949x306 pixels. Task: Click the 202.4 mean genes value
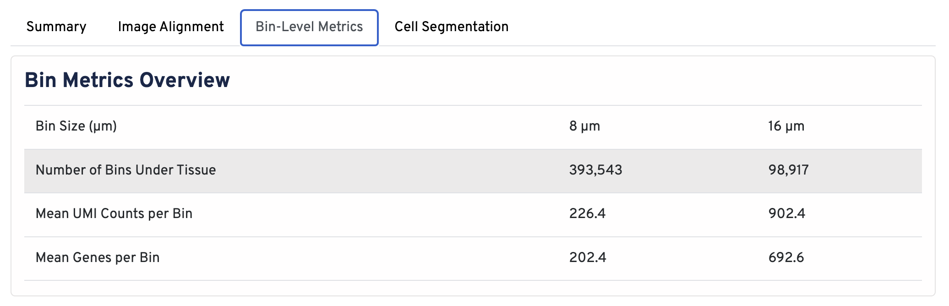tap(588, 257)
